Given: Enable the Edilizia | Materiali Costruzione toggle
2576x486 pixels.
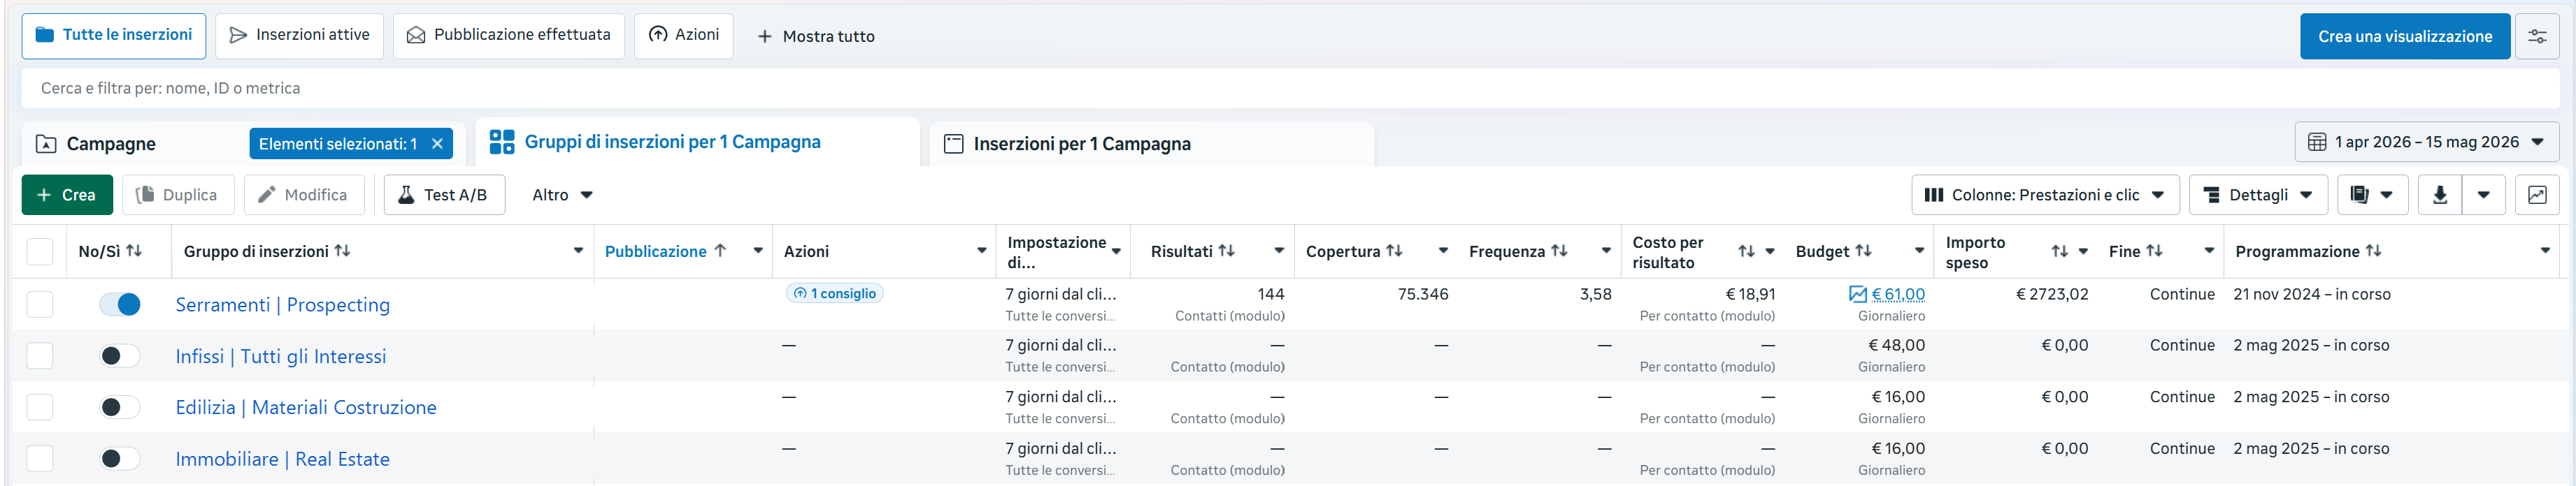Looking at the screenshot, I should 120,407.
